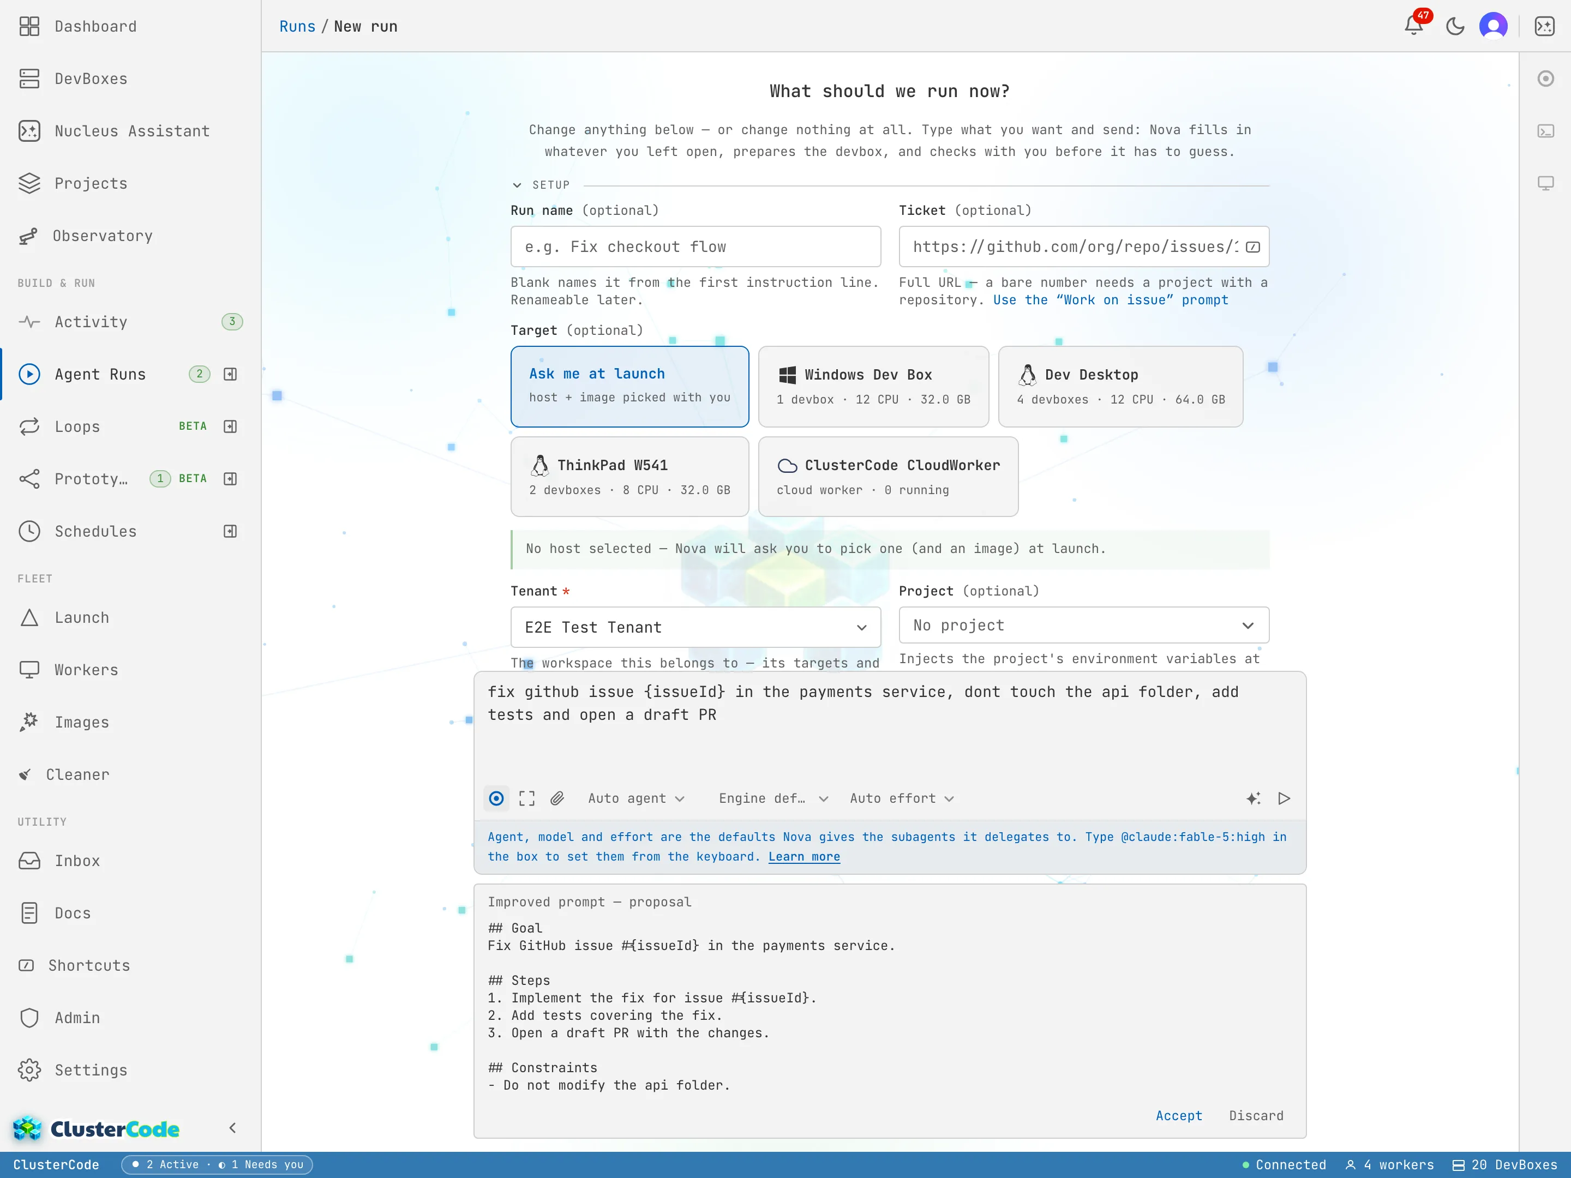Open the Project dropdown
The image size is (1571, 1178).
coord(1084,625)
